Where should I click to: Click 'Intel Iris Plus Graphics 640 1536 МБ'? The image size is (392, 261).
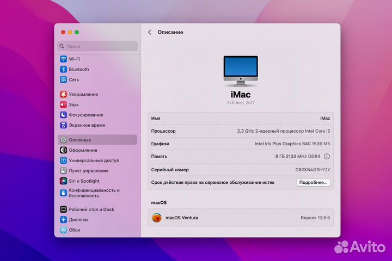tap(292, 144)
